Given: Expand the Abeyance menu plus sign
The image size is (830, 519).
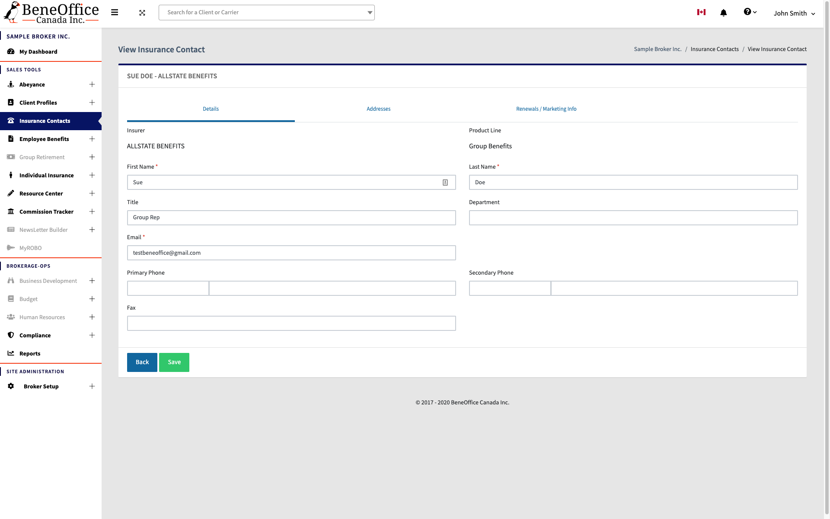Looking at the screenshot, I should point(92,84).
